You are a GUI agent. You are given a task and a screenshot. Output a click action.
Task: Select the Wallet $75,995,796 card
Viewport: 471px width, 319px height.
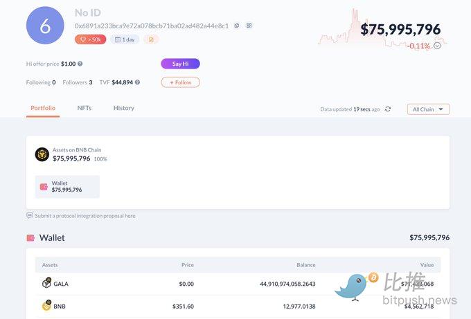point(67,186)
